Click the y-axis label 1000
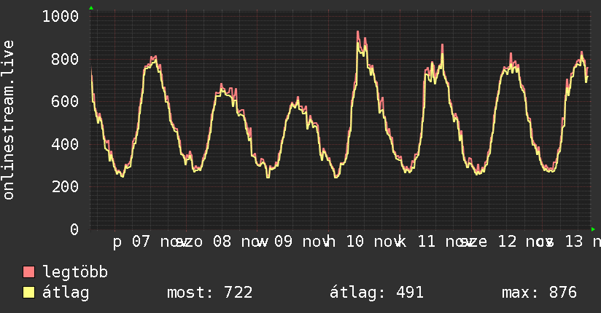 tap(61, 17)
